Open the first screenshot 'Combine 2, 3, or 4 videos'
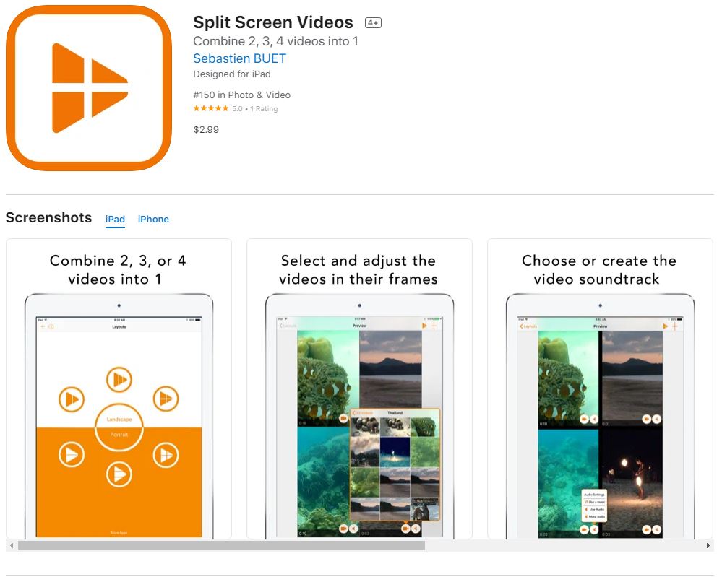 pyautogui.click(x=119, y=388)
